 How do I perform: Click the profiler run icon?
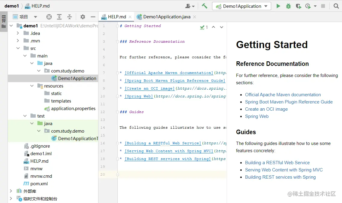308,6
